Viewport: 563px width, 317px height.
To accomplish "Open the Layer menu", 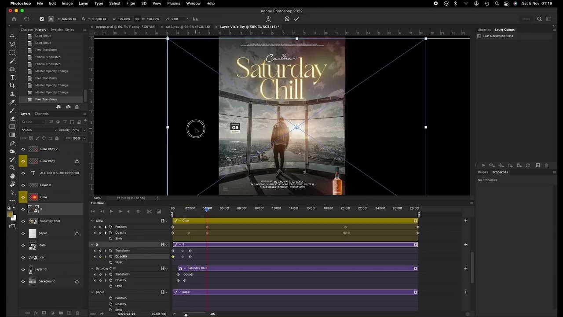I will tap(83, 4).
